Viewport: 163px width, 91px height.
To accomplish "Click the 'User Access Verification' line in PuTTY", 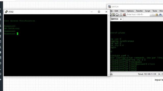I will (19, 21).
